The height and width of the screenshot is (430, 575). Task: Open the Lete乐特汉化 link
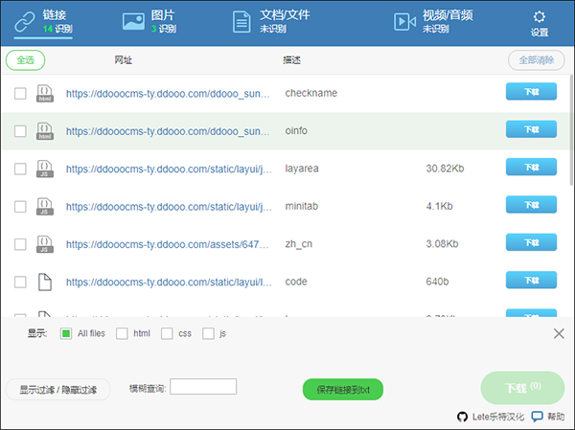[498, 417]
